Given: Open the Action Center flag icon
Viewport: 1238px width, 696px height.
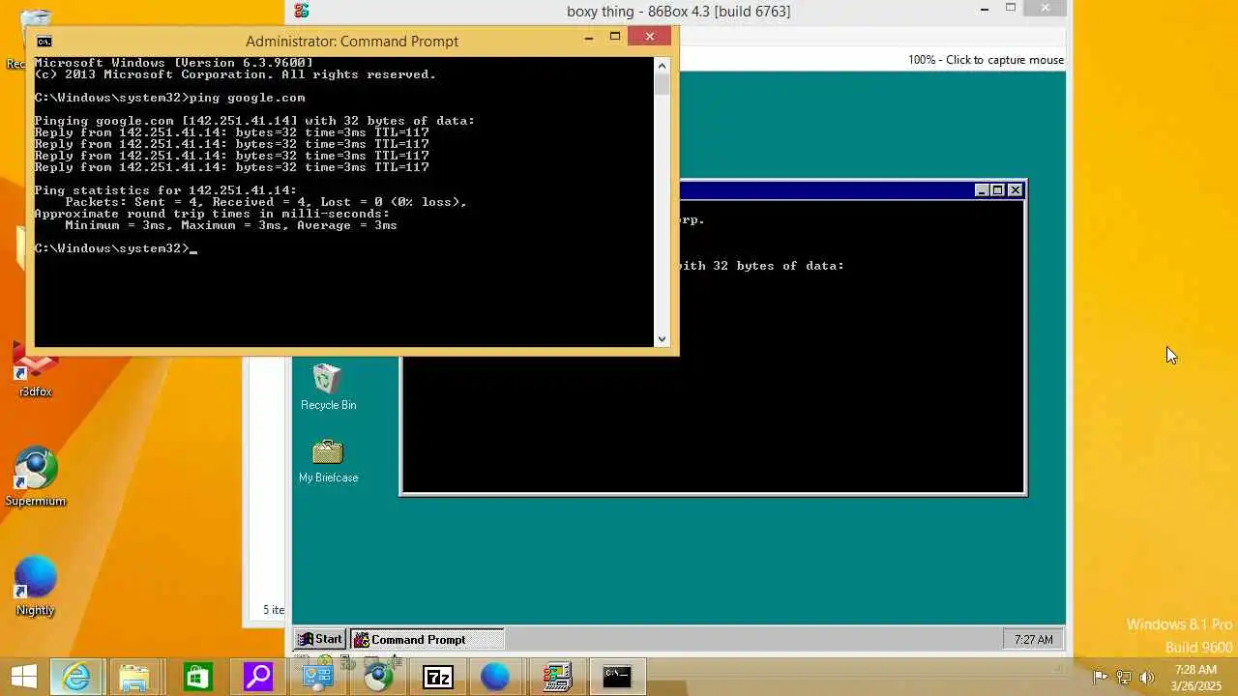Looking at the screenshot, I should tap(1100, 677).
